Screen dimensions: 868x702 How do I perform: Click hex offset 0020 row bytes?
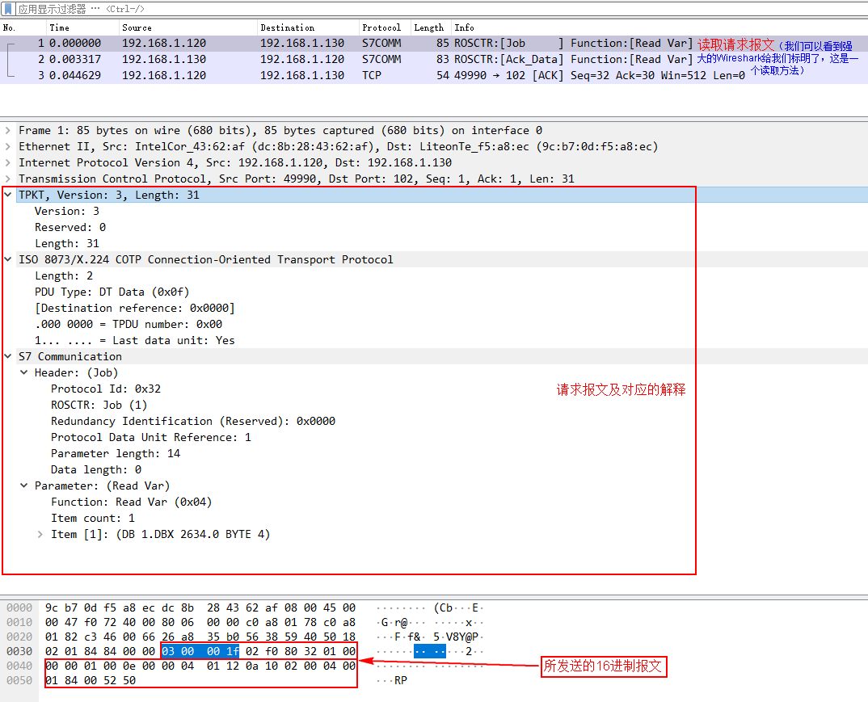pos(200,637)
